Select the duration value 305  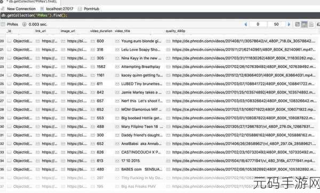pos(100,58)
